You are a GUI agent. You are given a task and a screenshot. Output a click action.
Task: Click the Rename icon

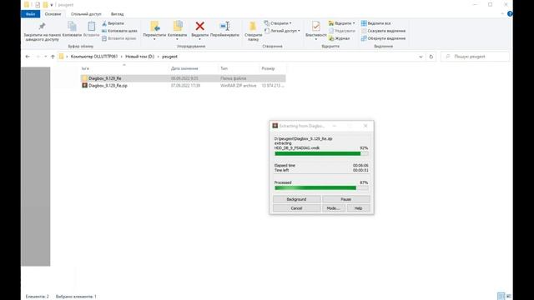(224, 26)
